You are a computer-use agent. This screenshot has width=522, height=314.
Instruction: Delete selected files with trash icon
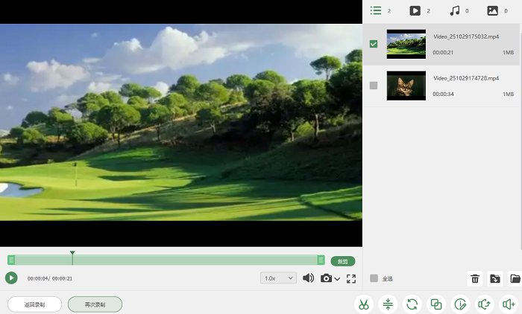pos(475,278)
